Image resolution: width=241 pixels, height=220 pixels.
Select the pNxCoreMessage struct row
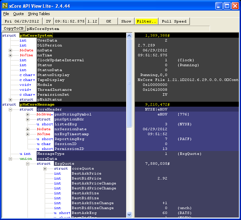point(37,105)
